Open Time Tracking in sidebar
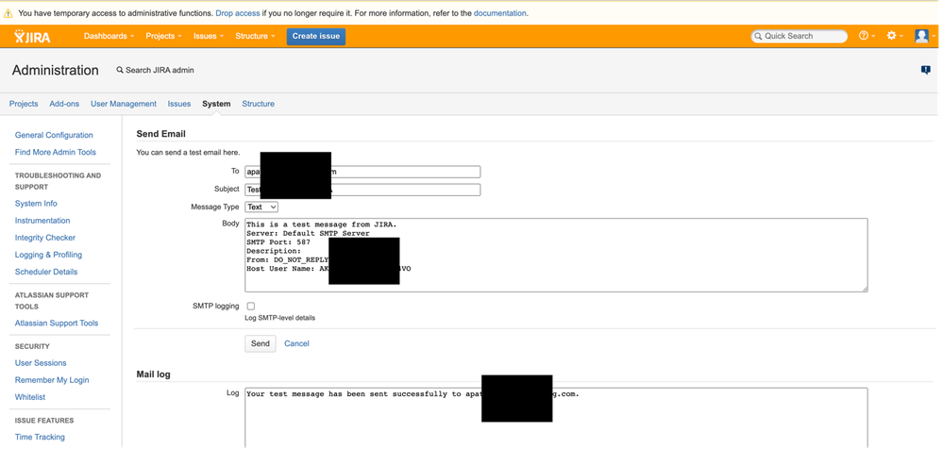Screen dimensions: 942x449 click(x=40, y=437)
